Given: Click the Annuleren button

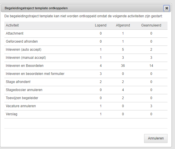Looking at the screenshot, I should pos(156,138).
